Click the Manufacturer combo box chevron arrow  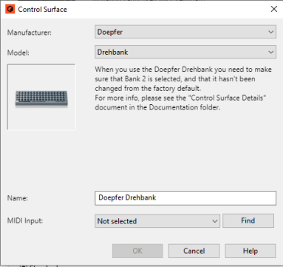(270, 32)
